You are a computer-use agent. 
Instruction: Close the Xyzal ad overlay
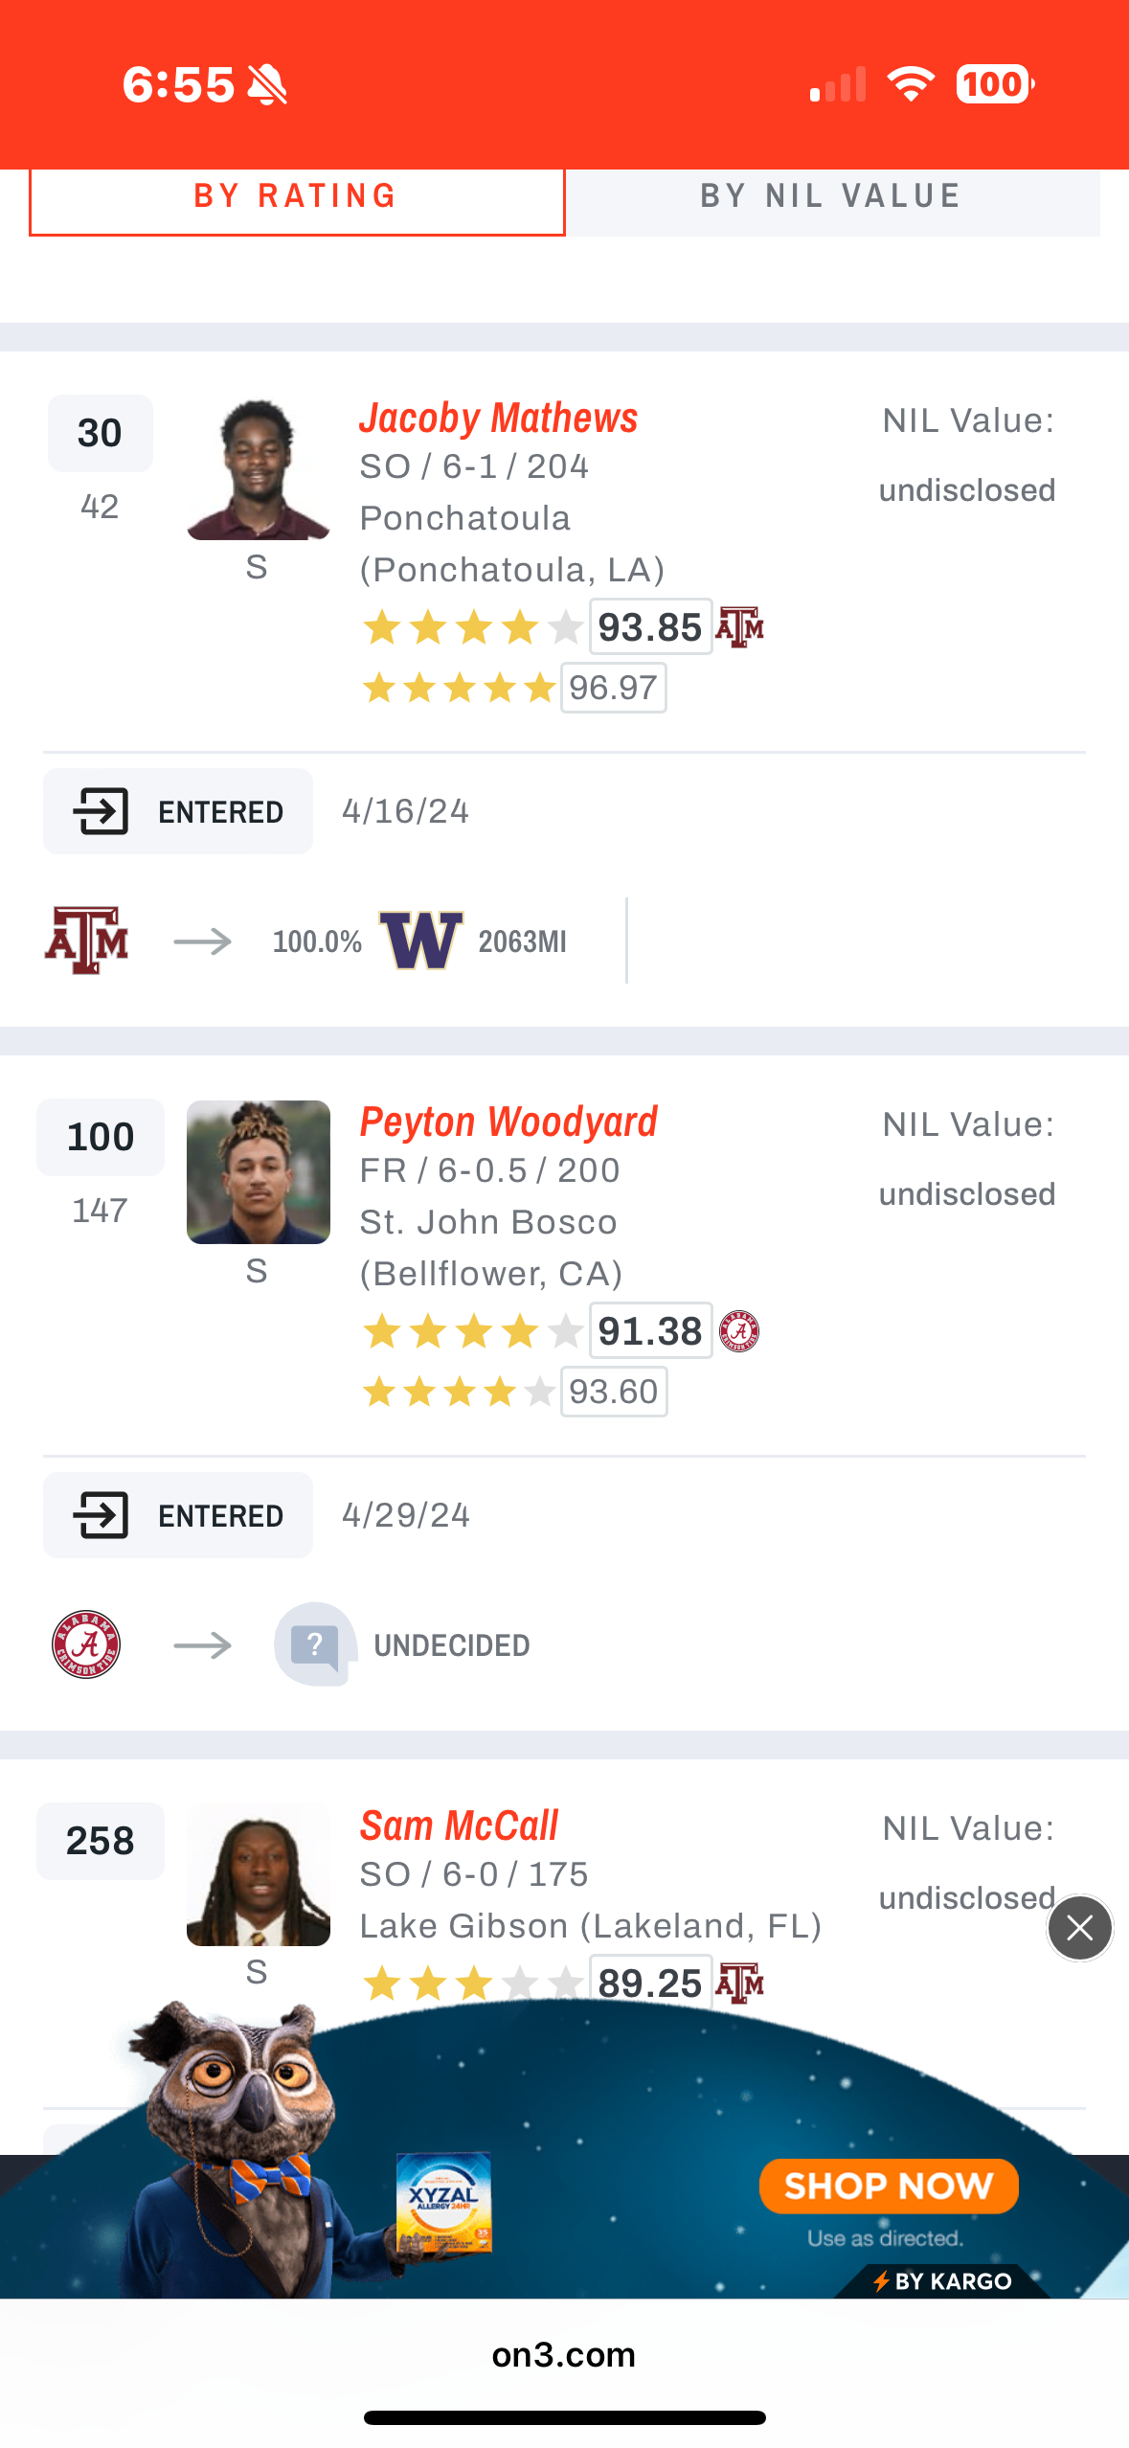pyautogui.click(x=1079, y=1928)
